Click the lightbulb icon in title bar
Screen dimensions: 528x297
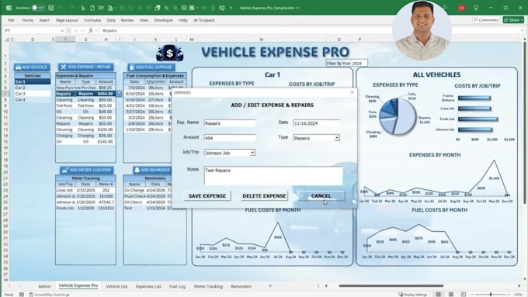(476, 8)
